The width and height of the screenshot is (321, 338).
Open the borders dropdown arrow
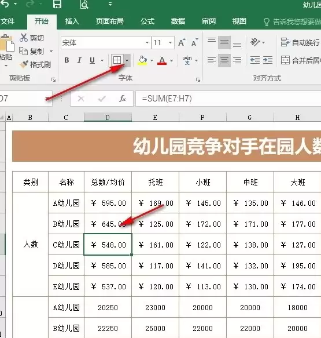tap(127, 60)
